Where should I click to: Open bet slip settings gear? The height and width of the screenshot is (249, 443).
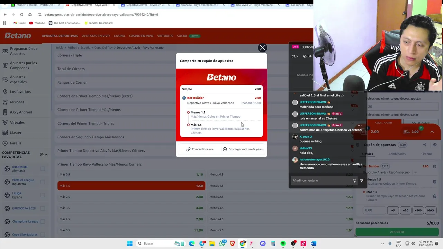[x=435, y=145]
